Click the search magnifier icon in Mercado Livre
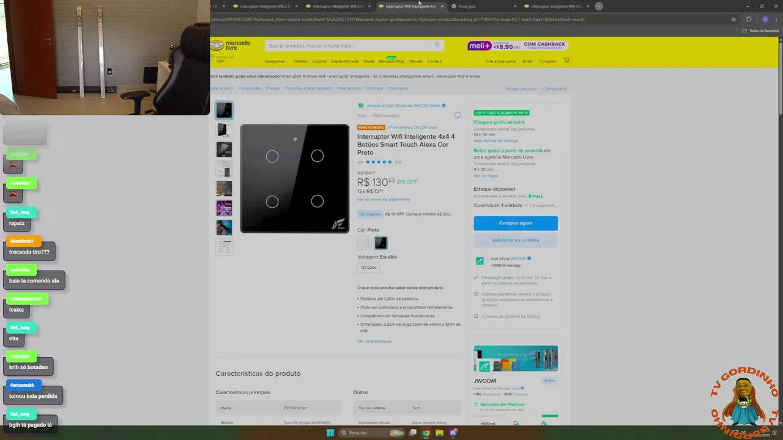The image size is (783, 440). [x=437, y=45]
